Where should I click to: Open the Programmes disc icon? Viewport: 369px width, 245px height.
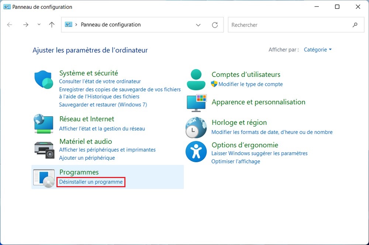click(x=44, y=178)
